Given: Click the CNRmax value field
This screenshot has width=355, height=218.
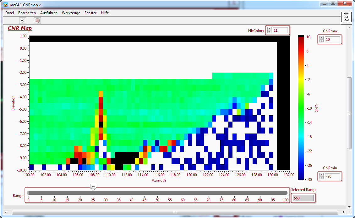Looking at the screenshot, I should 332,40.
